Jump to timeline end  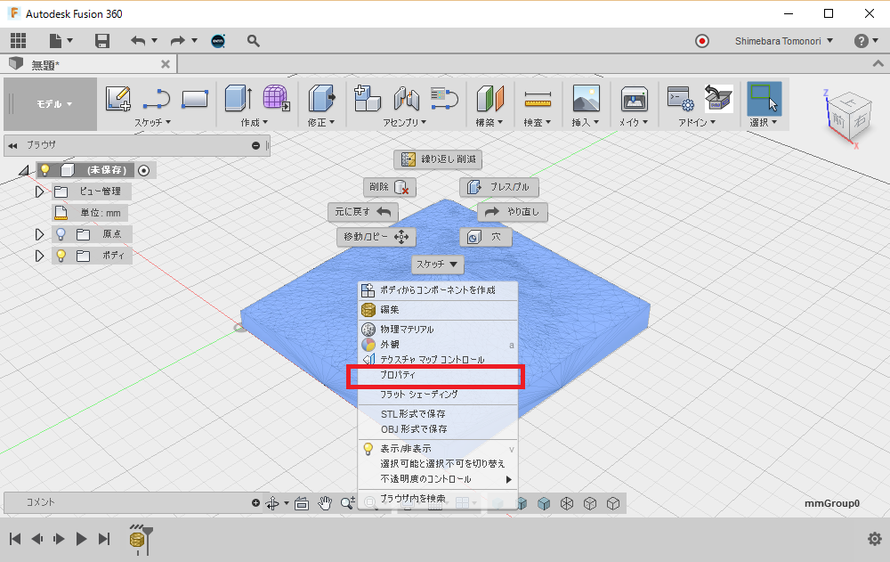[104, 539]
